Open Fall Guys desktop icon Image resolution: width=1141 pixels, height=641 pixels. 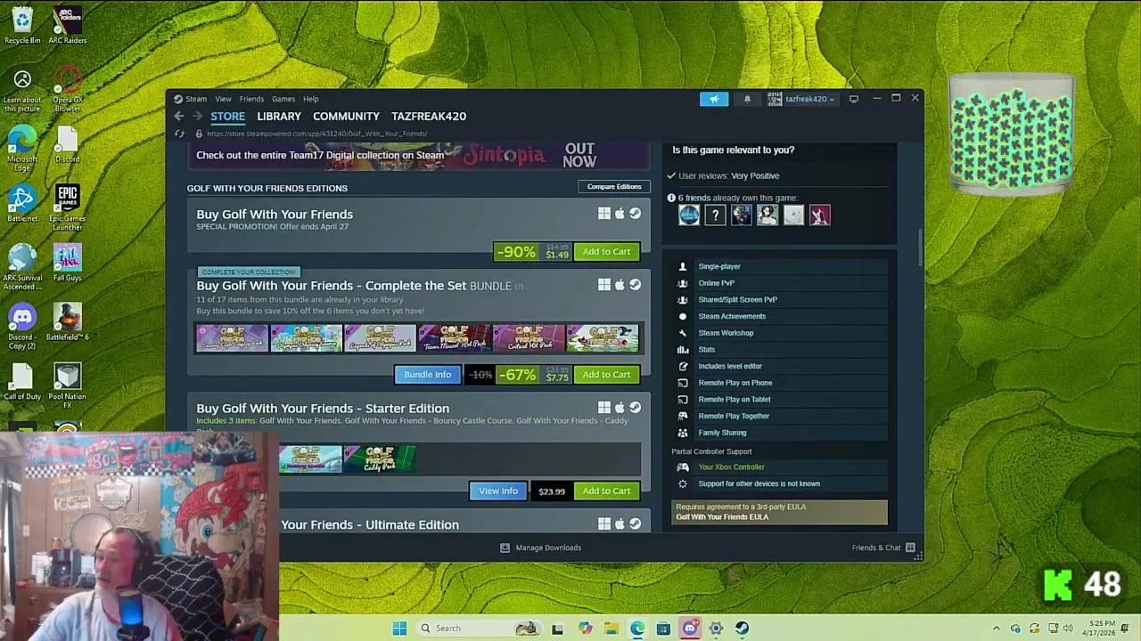point(68,263)
